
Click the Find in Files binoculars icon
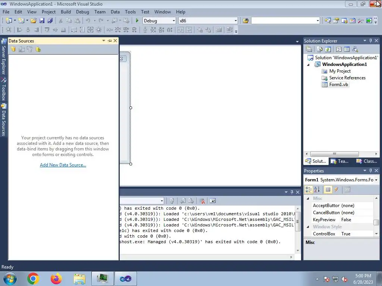click(x=245, y=21)
